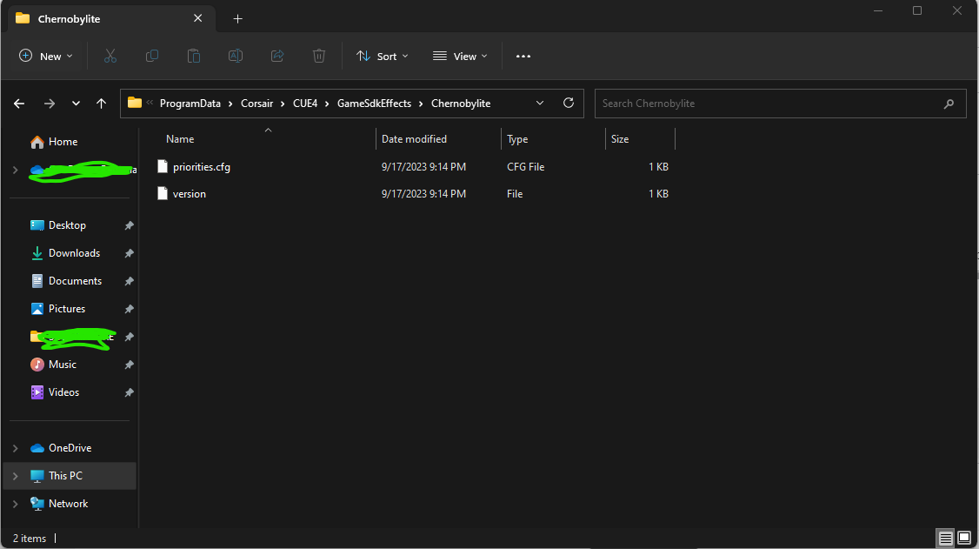Click the Delete trash can icon
The height and width of the screenshot is (549, 979).
(319, 57)
